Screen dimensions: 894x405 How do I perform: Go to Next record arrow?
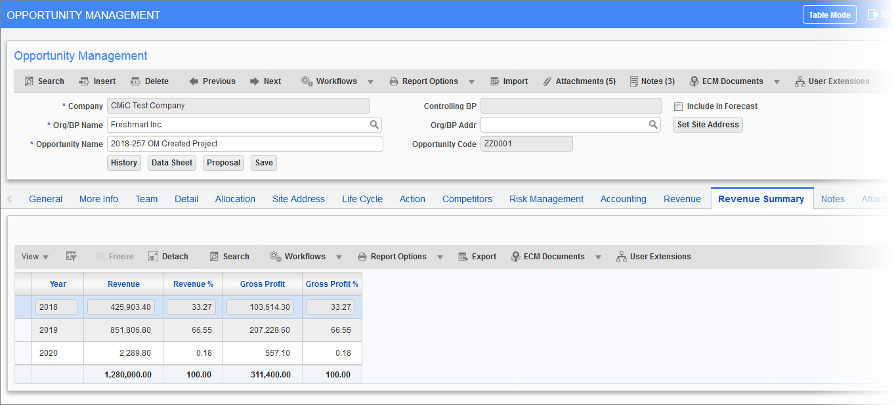(x=255, y=81)
